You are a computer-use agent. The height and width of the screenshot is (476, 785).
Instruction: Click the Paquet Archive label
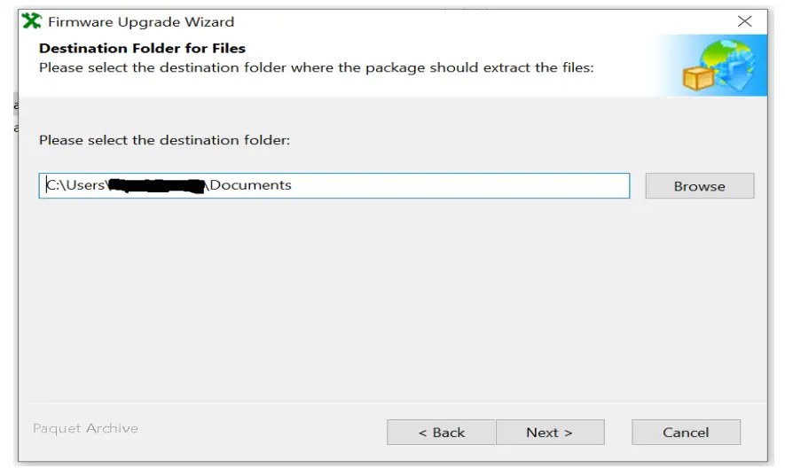point(85,429)
